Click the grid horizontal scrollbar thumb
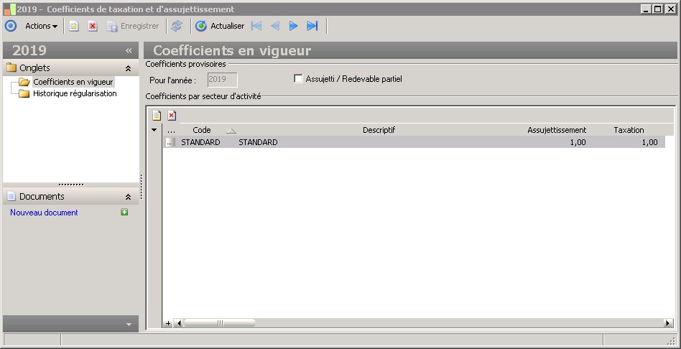This screenshot has width=681, height=349. point(219,323)
